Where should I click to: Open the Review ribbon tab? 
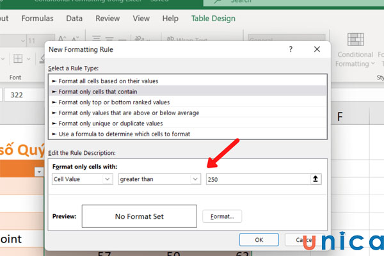pos(107,19)
